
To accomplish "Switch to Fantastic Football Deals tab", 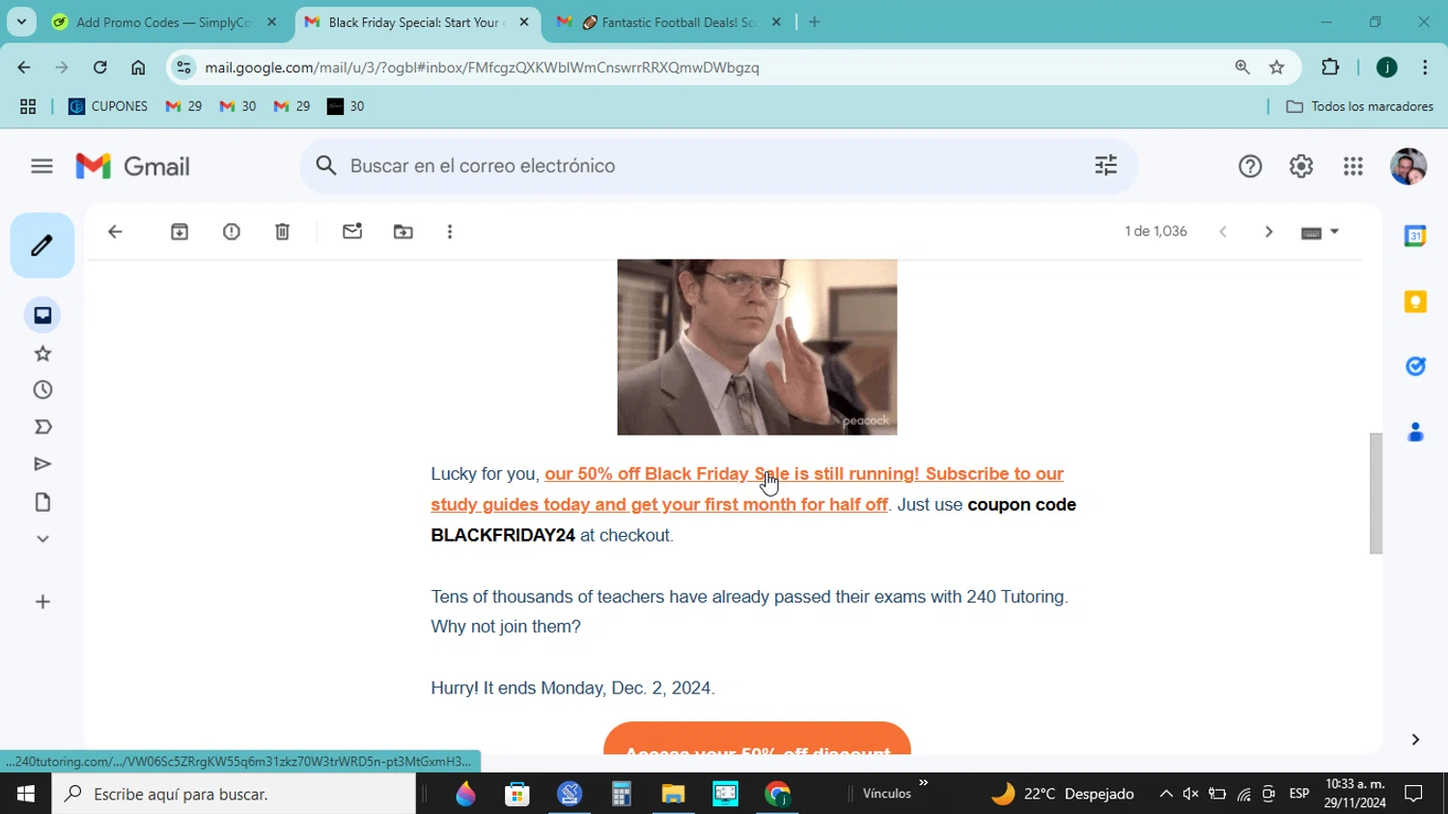I will tap(670, 22).
